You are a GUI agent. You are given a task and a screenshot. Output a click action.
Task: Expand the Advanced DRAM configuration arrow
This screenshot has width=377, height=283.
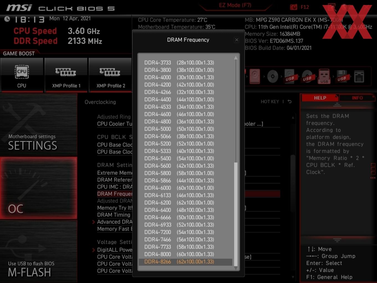94,222
